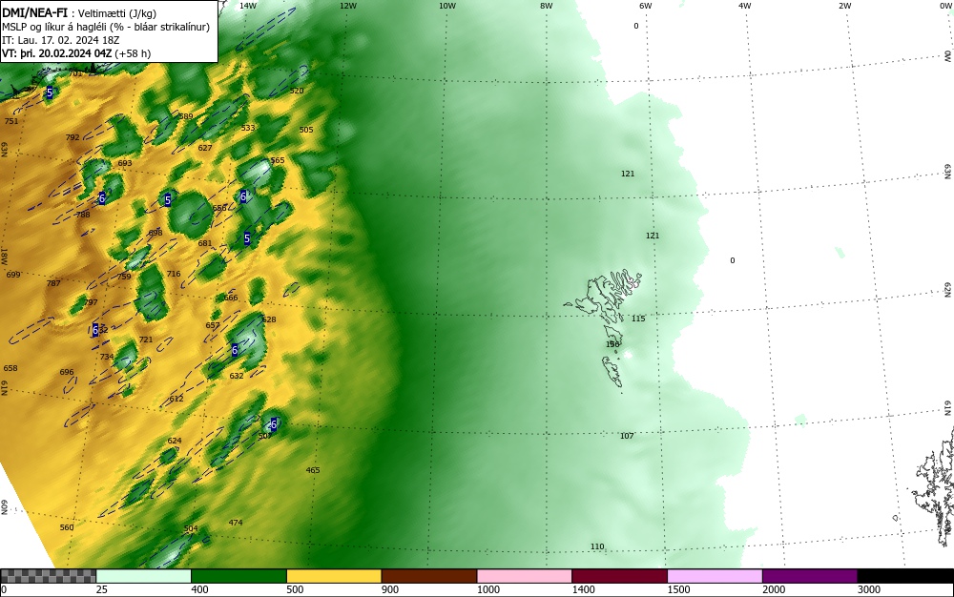Click the title "DMI/NEA-FI : Veltimætti (J/kg)"
The height and width of the screenshot is (597, 954).
coord(80,12)
